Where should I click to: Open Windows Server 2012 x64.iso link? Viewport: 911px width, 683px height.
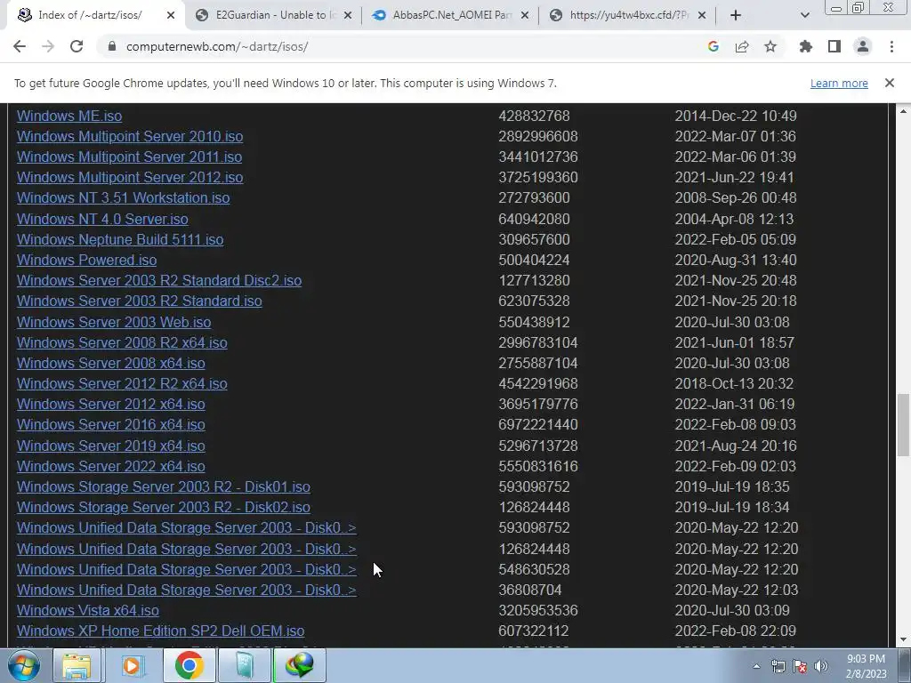click(111, 404)
